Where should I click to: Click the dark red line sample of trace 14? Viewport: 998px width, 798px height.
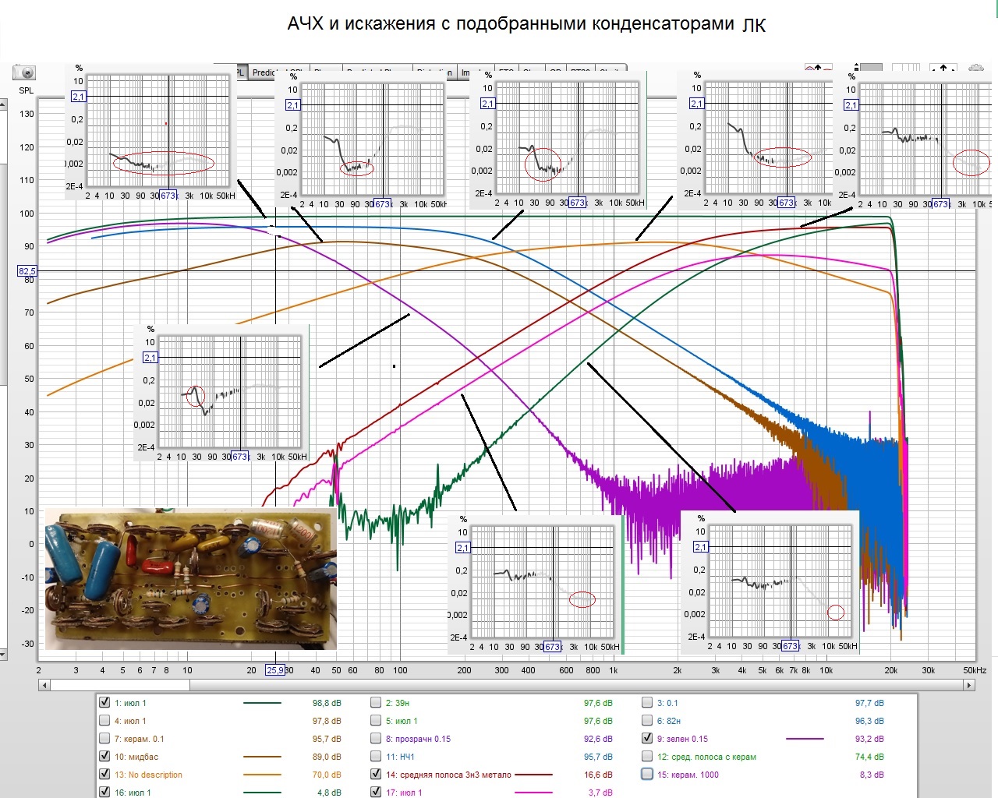click(x=533, y=775)
